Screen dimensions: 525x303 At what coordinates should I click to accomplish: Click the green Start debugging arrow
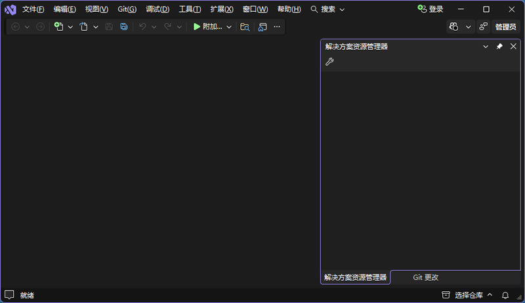[x=196, y=27]
